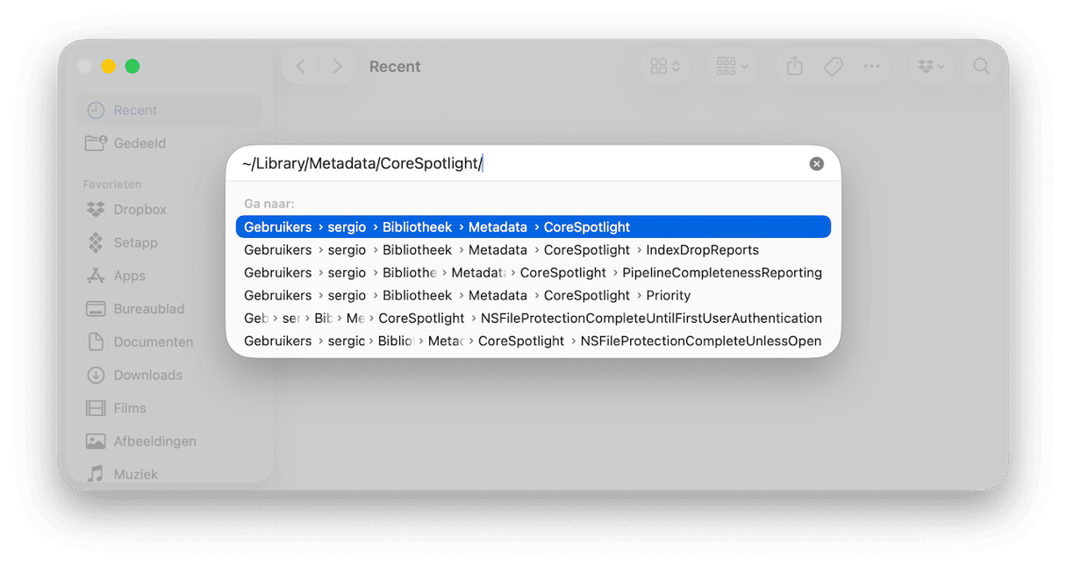
Task: Pick NSFileProtectionCompleteUntilFirstUserAuthentication suggestion
Action: click(533, 318)
